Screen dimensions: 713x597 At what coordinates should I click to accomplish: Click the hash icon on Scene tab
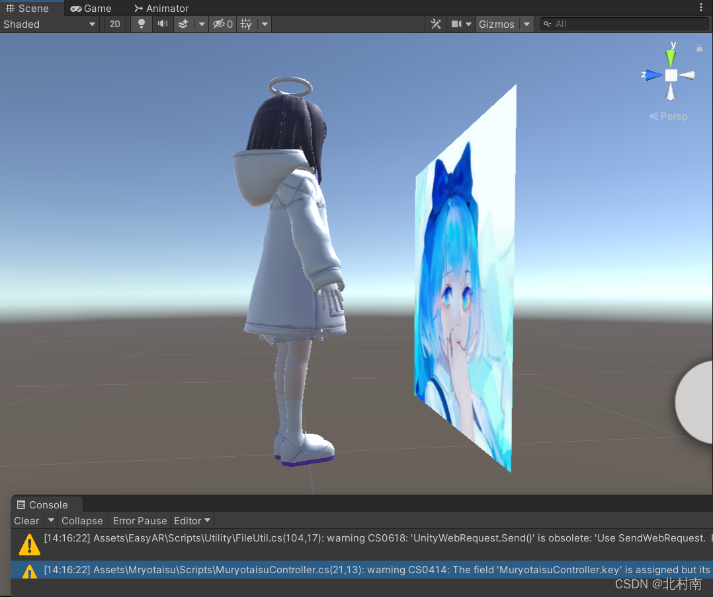(x=10, y=8)
